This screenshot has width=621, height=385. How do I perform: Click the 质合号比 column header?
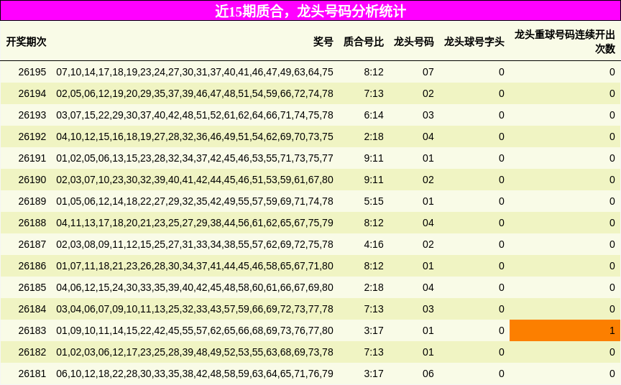[x=363, y=42]
